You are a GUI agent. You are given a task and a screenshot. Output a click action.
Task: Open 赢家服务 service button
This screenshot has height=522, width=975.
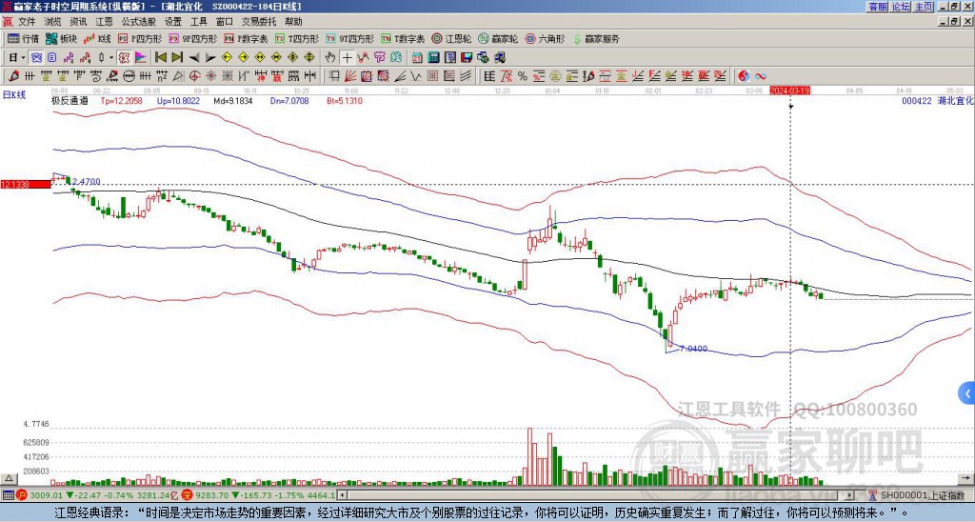click(x=596, y=38)
